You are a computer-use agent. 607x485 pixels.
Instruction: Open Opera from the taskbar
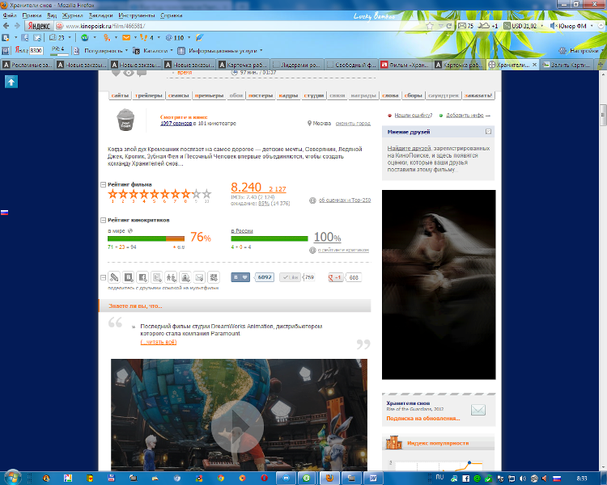click(265, 478)
